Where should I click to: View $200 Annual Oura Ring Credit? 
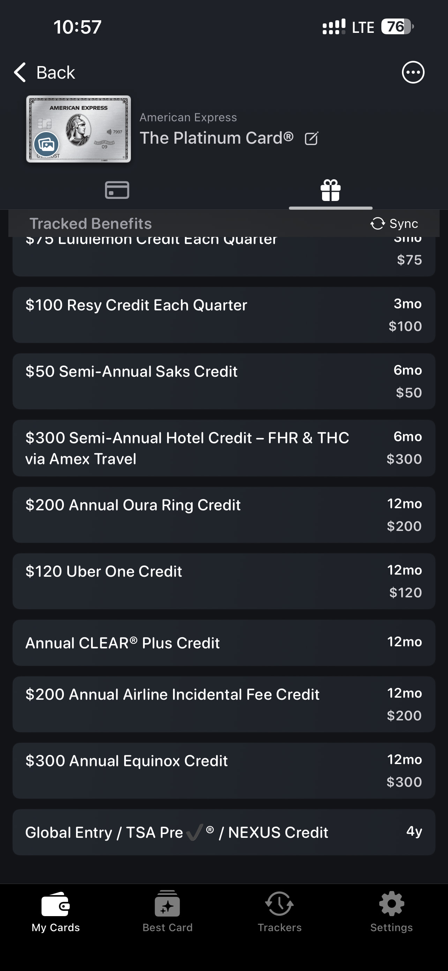click(x=224, y=515)
